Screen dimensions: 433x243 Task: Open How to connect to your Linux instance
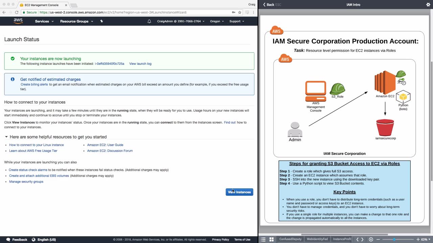click(x=37, y=145)
